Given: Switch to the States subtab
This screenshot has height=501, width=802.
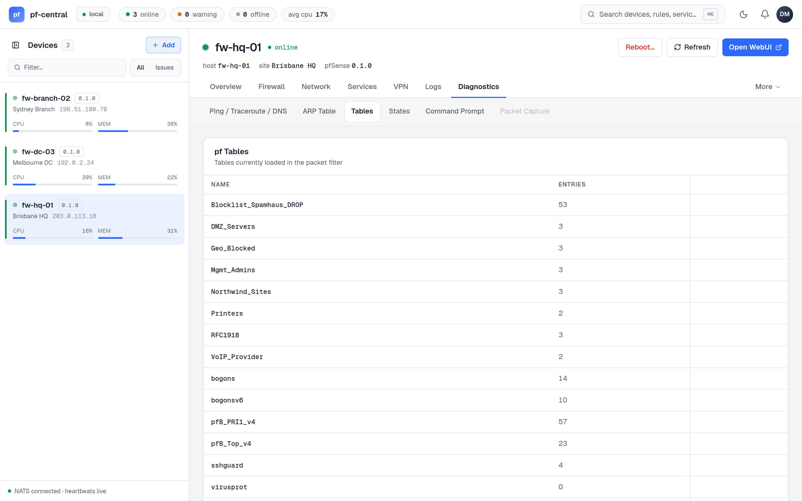Looking at the screenshot, I should 399,111.
